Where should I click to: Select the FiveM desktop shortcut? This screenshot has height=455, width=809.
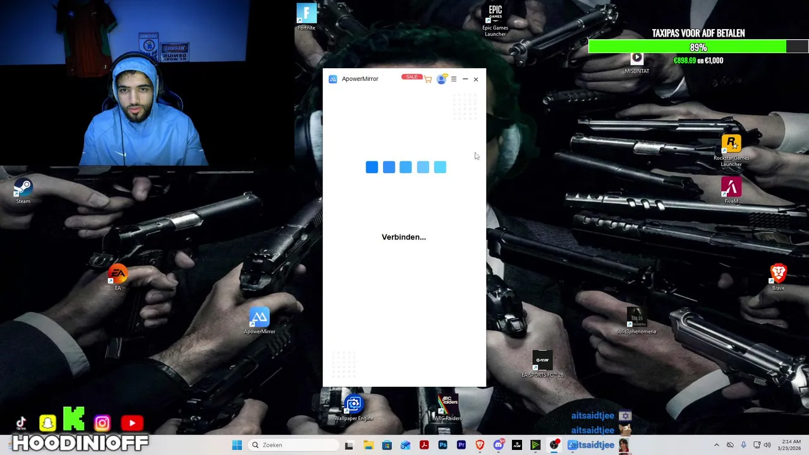pyautogui.click(x=731, y=191)
